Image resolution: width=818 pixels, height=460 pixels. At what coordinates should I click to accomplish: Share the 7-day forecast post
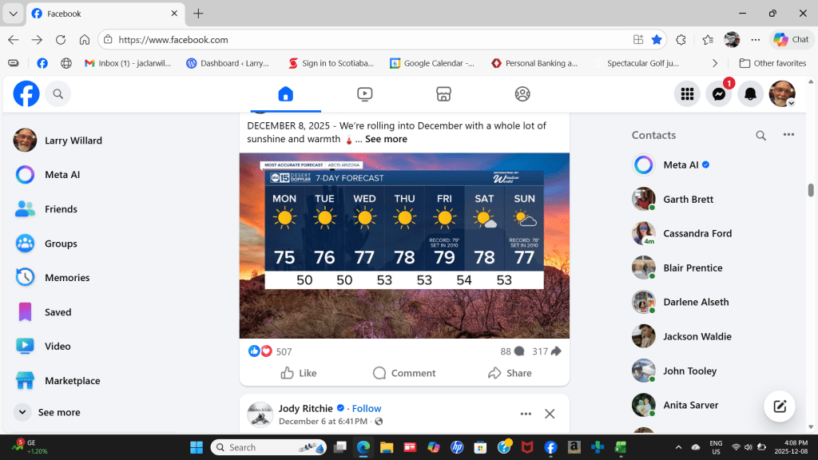click(510, 373)
